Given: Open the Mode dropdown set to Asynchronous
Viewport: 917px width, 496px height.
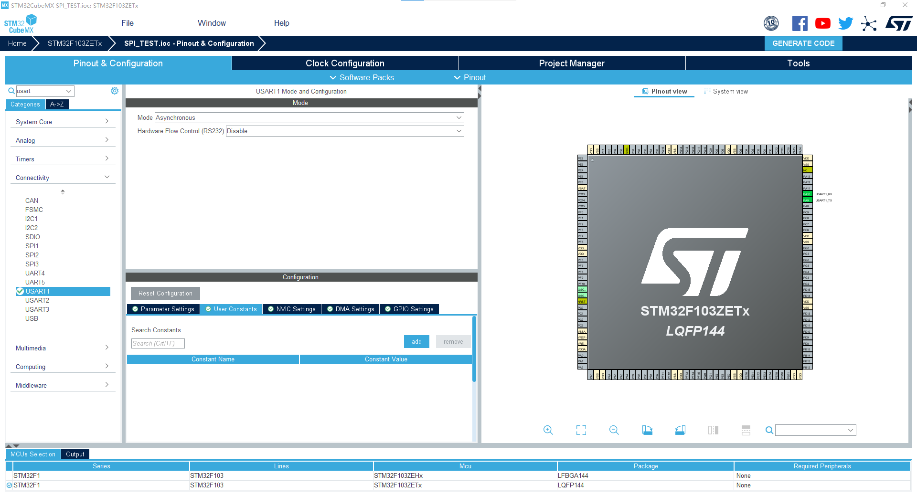Looking at the screenshot, I should 309,117.
